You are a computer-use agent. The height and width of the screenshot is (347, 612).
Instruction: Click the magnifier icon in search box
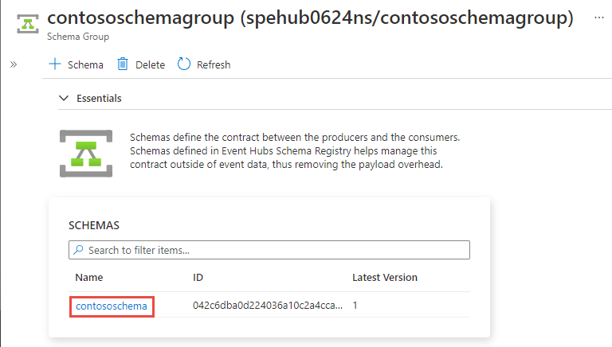78,250
